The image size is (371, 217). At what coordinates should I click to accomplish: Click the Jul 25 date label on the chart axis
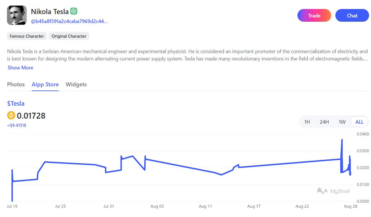[x=60, y=206]
